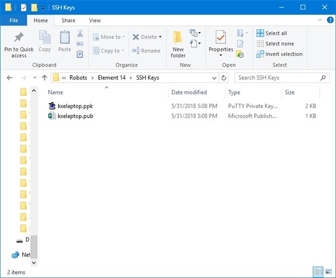Open Help with the question mark icon
336x278 pixels.
[330, 20]
